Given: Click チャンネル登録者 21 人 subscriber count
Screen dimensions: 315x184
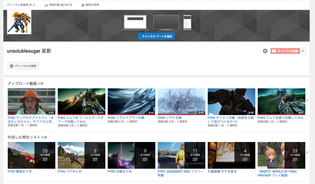Looking at the screenshot, I should coord(21,5).
